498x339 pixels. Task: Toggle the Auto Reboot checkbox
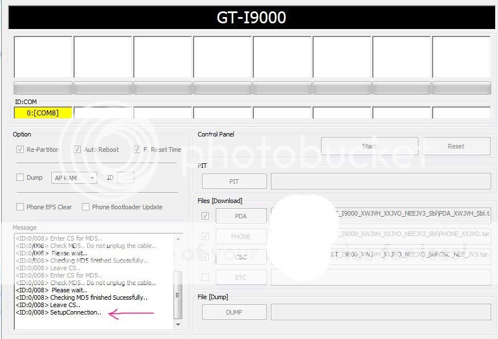pos(77,150)
